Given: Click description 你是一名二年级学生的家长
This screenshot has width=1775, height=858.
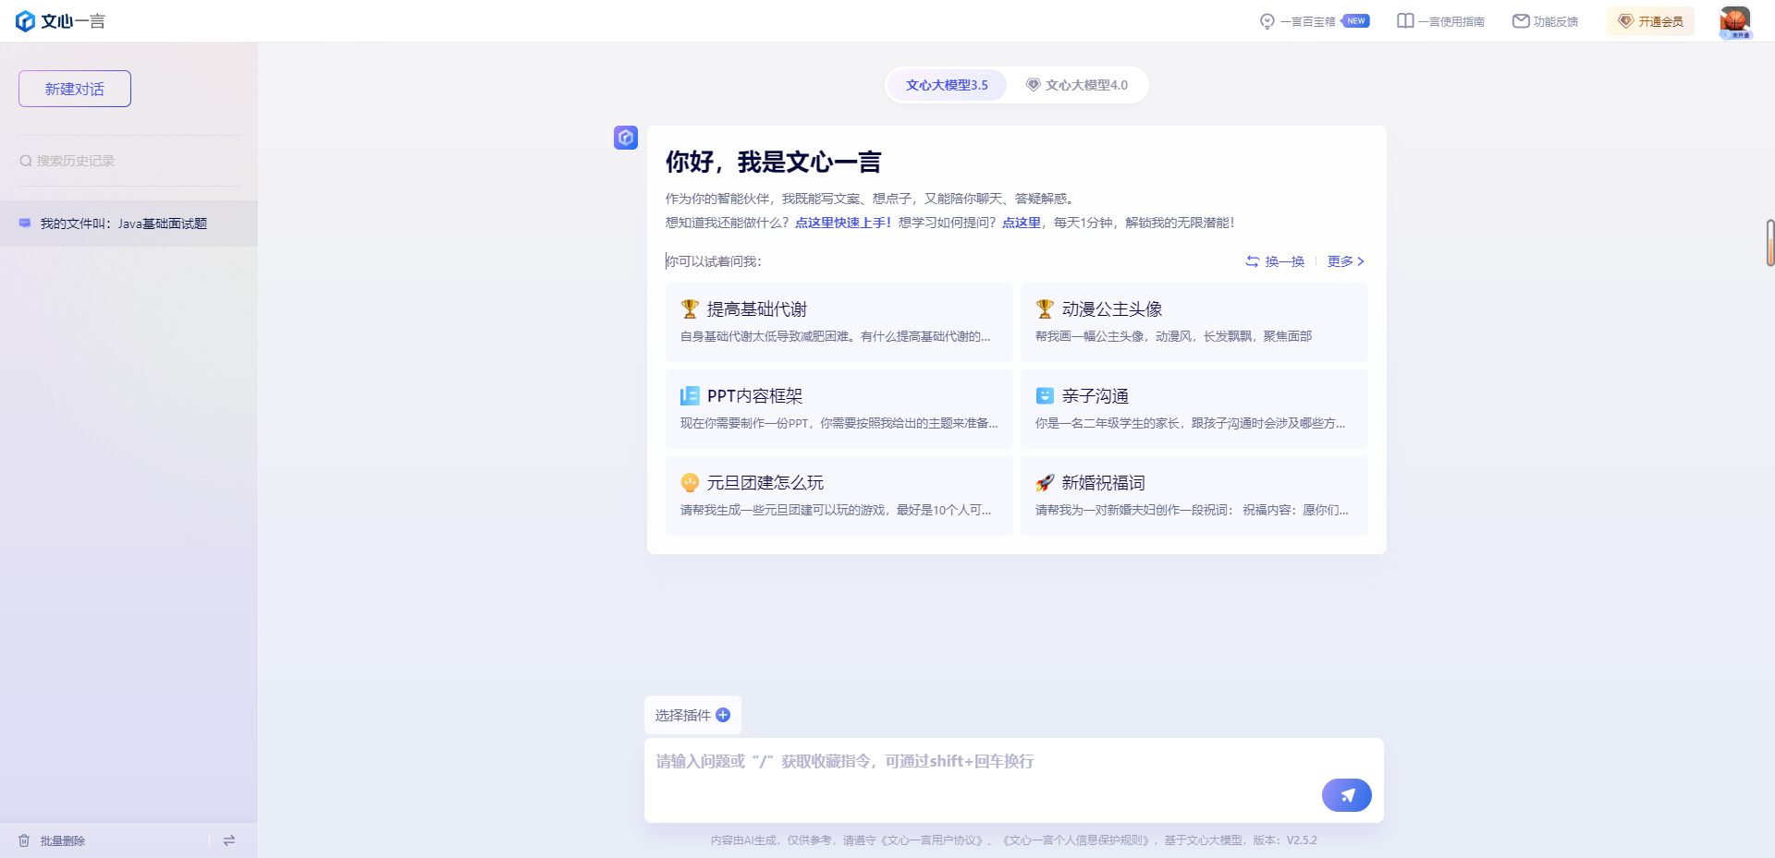Looking at the screenshot, I should (1191, 423).
